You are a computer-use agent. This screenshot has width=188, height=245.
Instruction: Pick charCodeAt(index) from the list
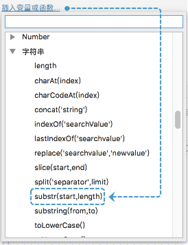click(x=67, y=95)
